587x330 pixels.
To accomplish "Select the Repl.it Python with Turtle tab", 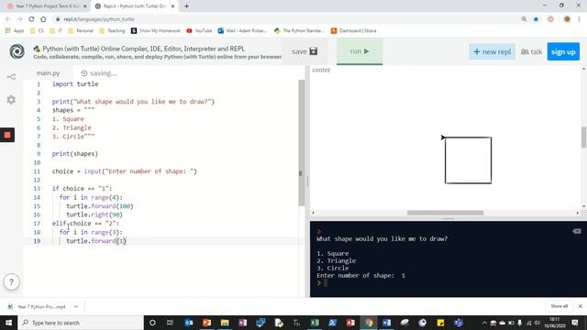I will pos(135,6).
